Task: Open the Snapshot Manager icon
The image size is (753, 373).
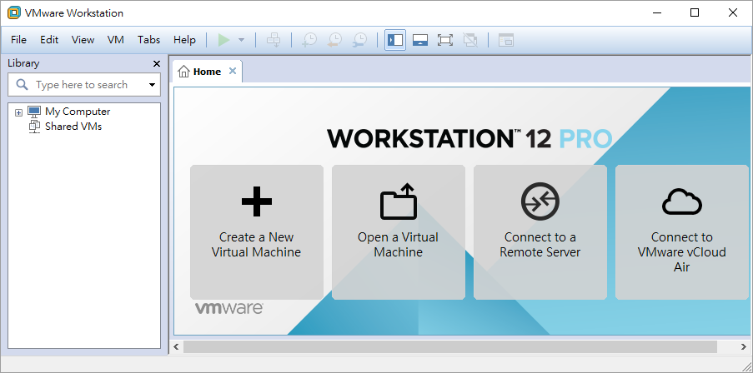Action: tap(360, 40)
